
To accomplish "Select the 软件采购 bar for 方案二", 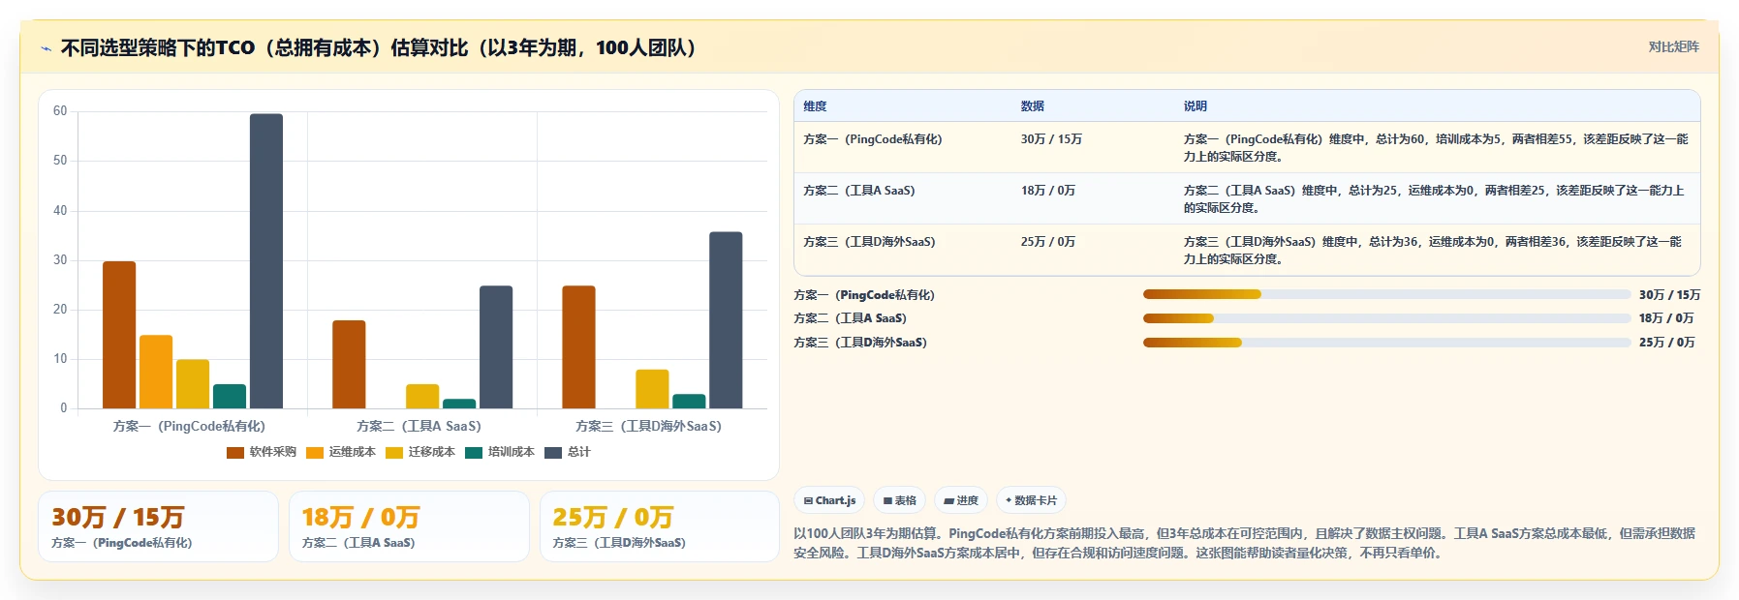I will coord(349,365).
